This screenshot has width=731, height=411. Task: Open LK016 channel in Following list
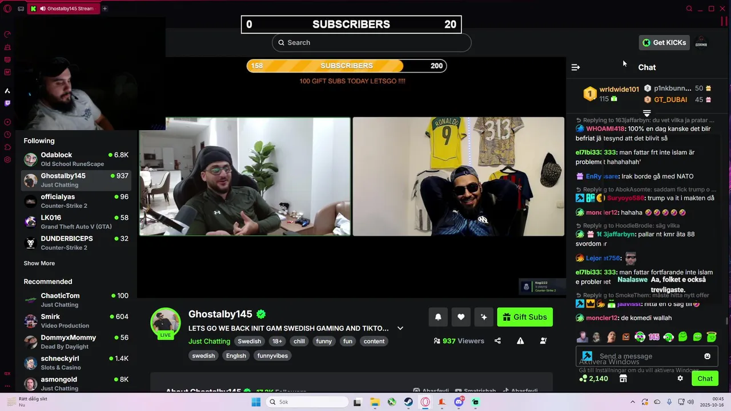77,222
